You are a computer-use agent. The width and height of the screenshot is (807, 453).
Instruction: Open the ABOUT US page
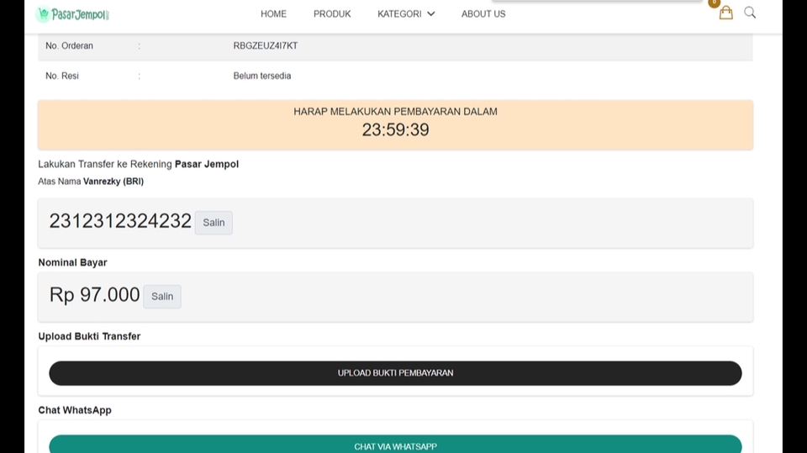[x=483, y=14]
